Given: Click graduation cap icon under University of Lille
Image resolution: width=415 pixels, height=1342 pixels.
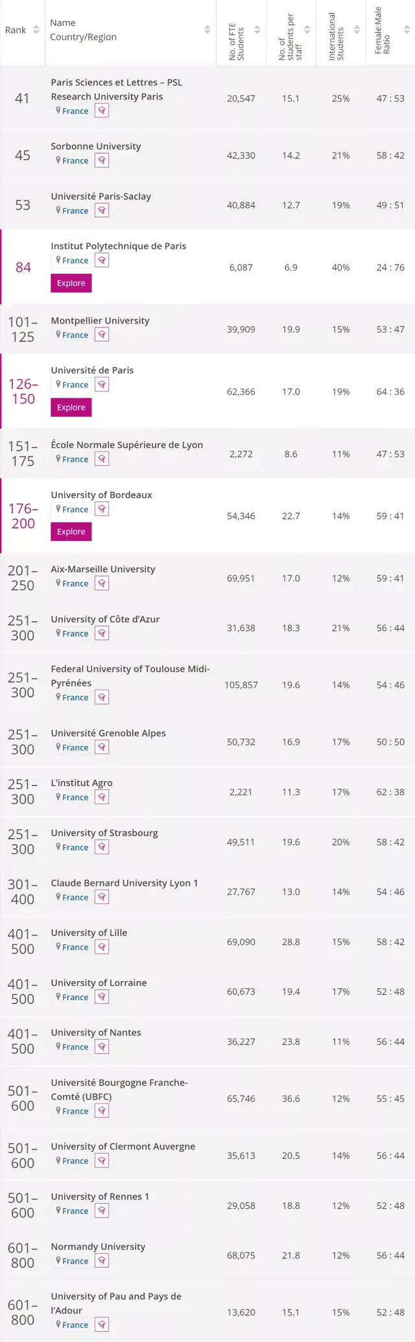Looking at the screenshot, I should (x=102, y=947).
